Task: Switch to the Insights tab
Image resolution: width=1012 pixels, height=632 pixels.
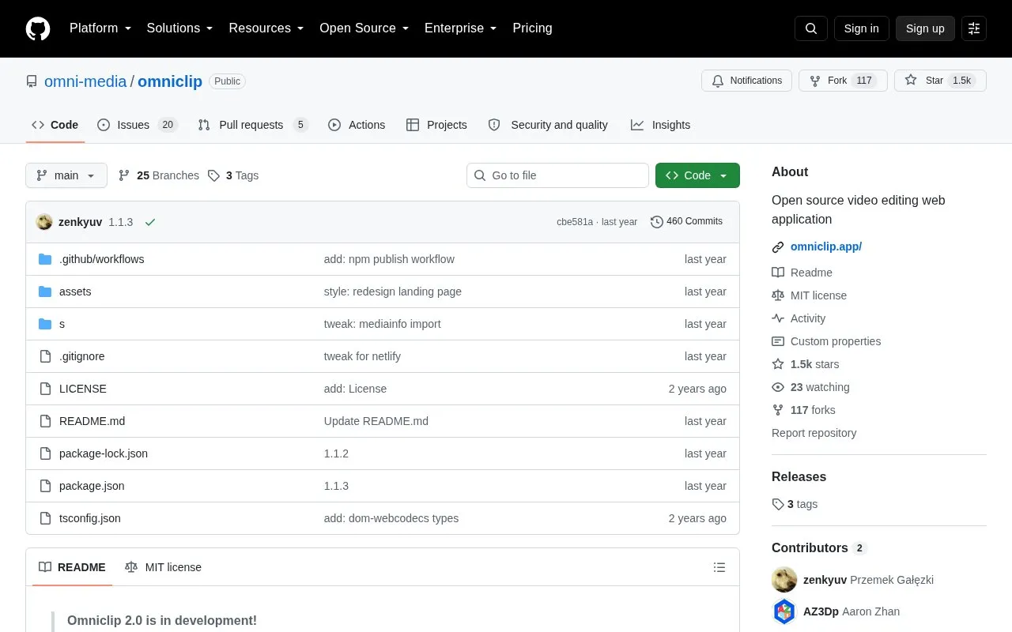Action: click(x=660, y=125)
